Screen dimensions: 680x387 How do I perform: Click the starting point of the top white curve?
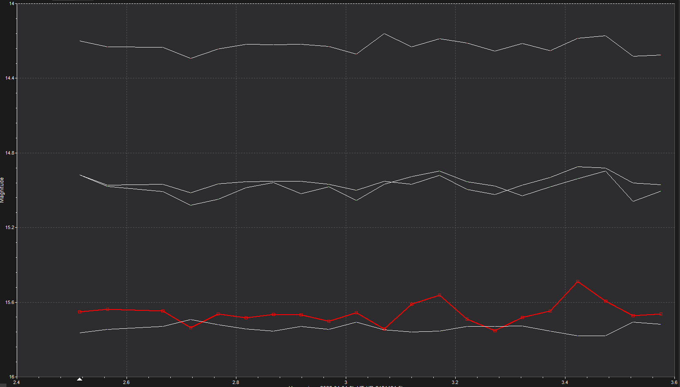tap(80, 41)
